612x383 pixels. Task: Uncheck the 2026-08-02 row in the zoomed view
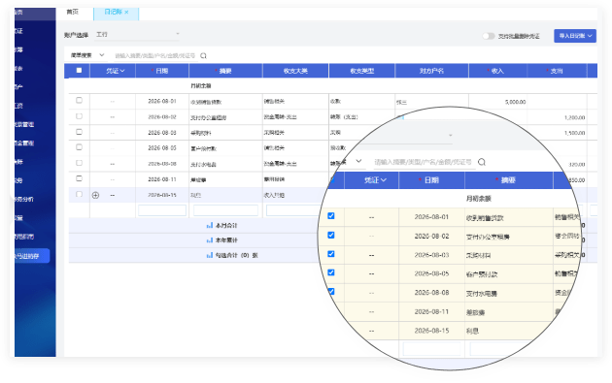click(x=331, y=235)
